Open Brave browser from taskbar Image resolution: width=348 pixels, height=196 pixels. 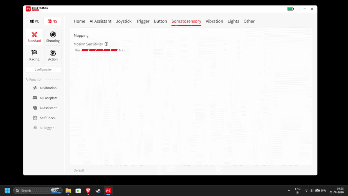click(88, 191)
